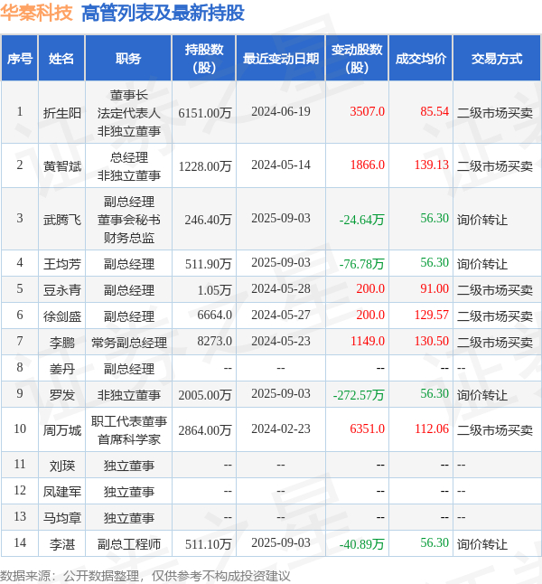Click the shareholding value 246.40万
The width and height of the screenshot is (542, 584).
tap(208, 220)
